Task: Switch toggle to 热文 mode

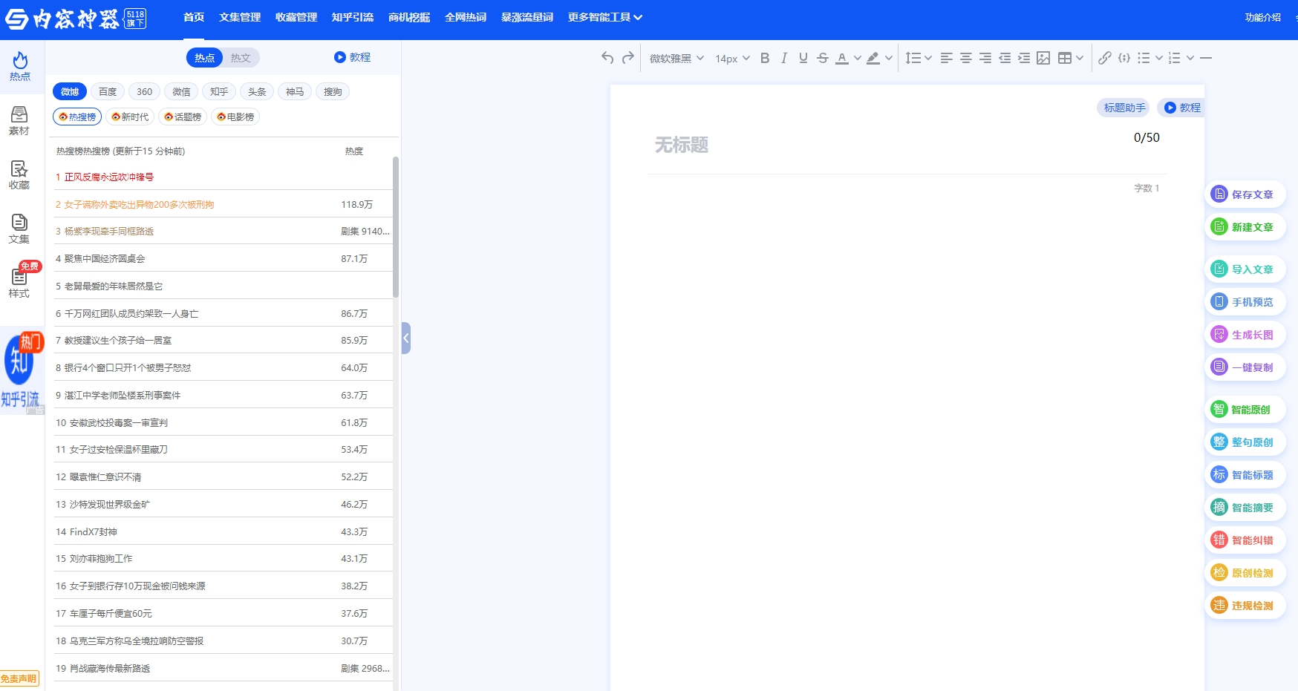Action: click(x=241, y=58)
